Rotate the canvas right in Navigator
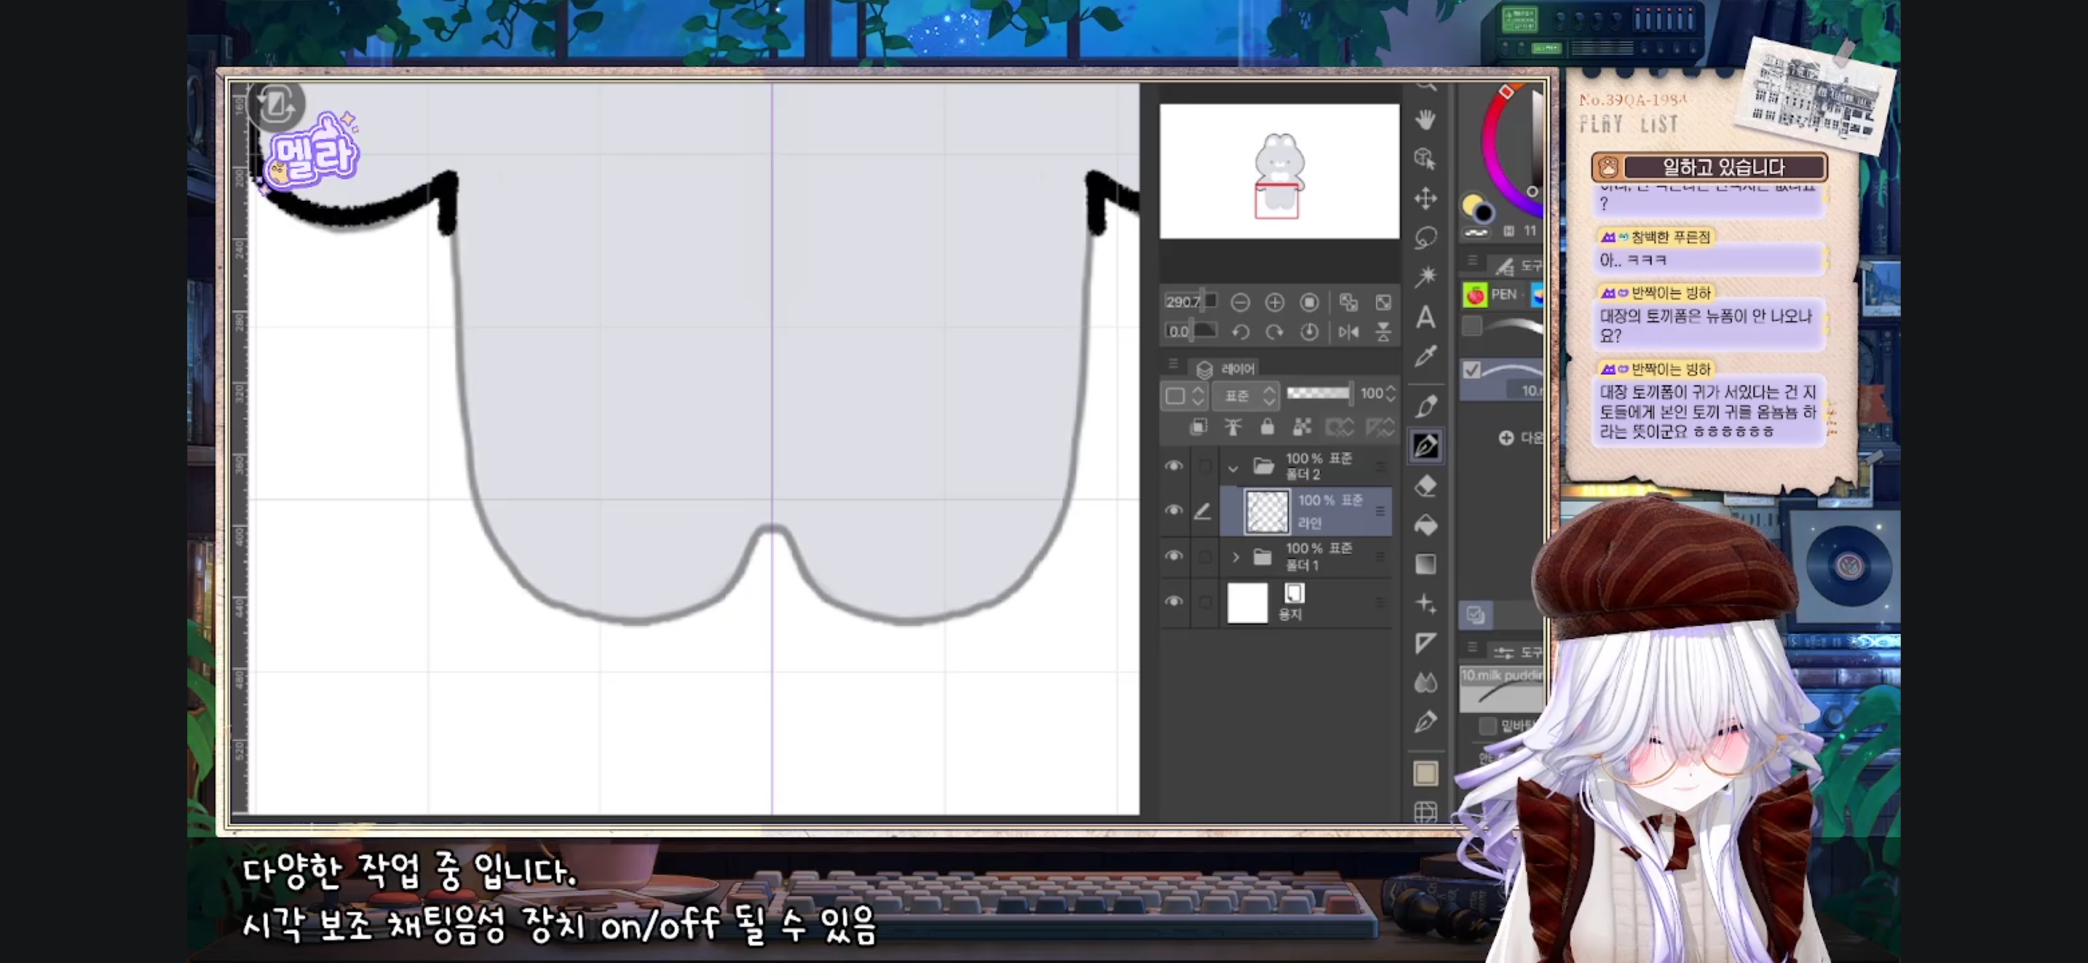This screenshot has width=2088, height=963. pyautogui.click(x=1274, y=332)
